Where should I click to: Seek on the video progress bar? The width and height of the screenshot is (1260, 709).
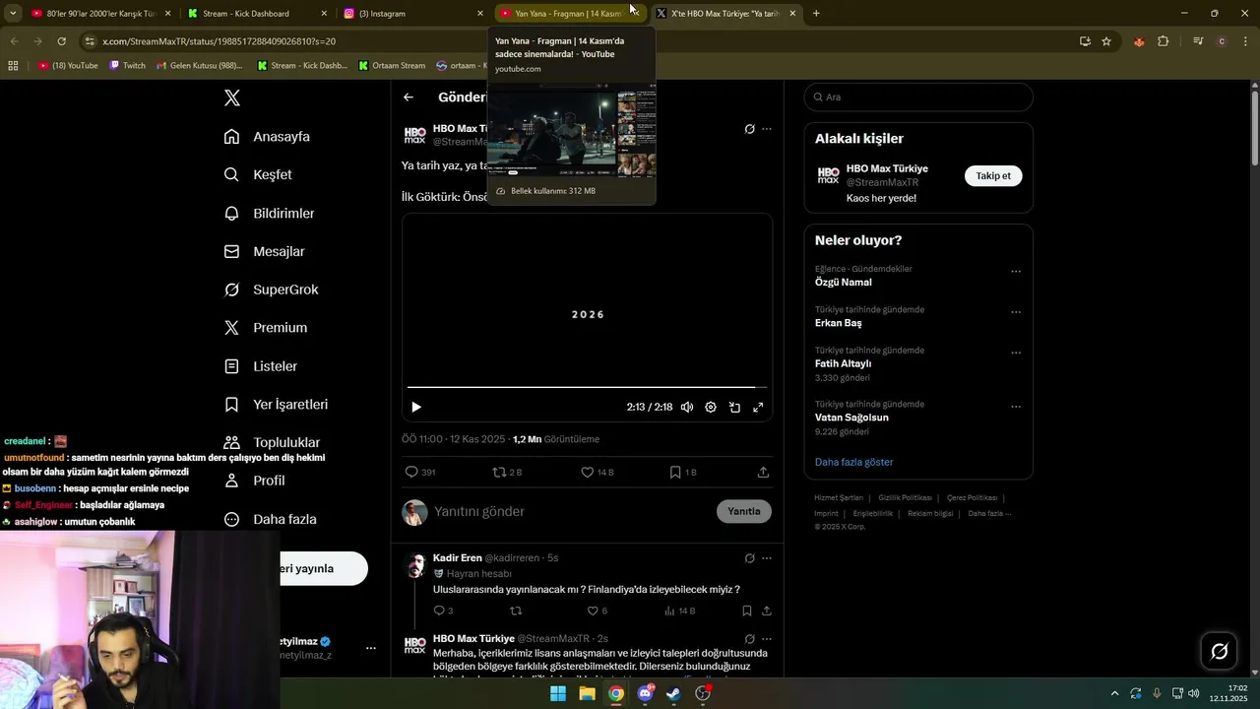point(587,387)
